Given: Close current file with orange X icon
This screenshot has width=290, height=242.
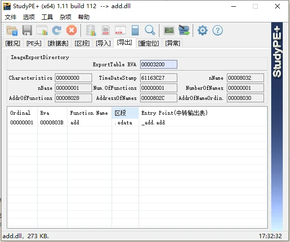Looking at the screenshot, I should tap(72, 30).
